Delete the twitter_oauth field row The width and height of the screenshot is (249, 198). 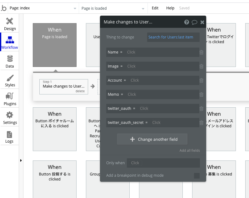(202, 109)
